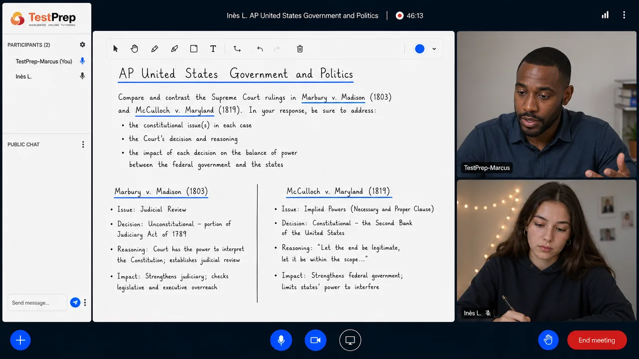Toggle your camera on or off

pos(316,341)
